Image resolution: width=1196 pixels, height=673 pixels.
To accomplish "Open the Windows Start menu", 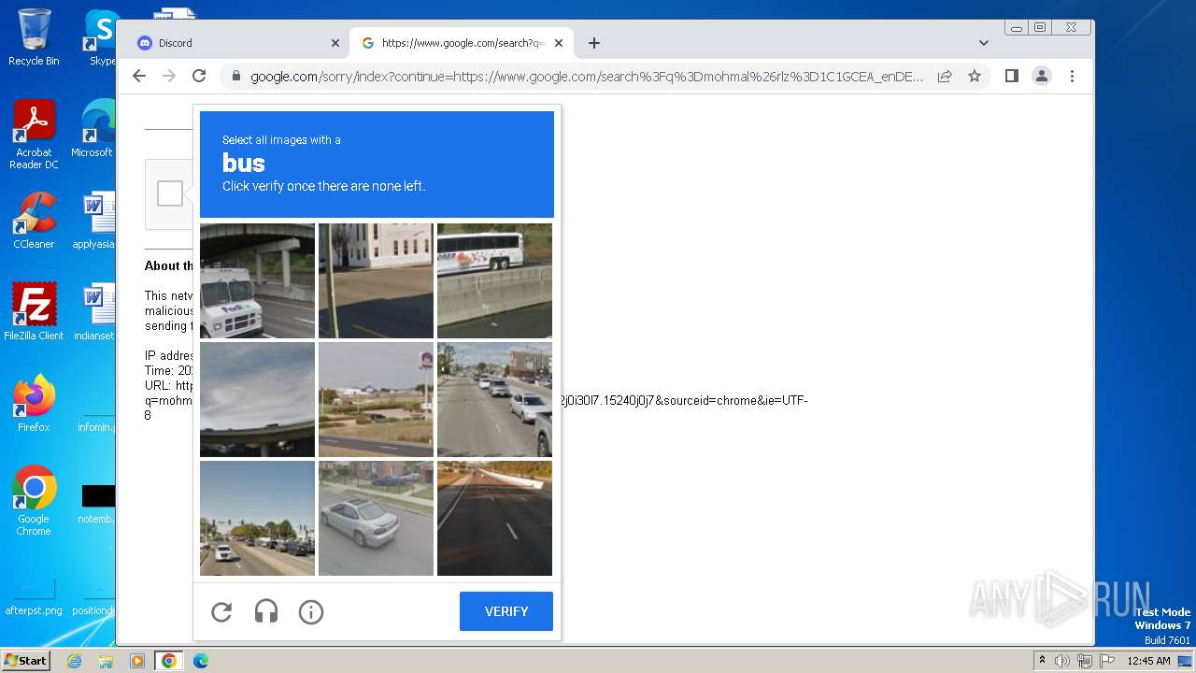I will coord(26,660).
